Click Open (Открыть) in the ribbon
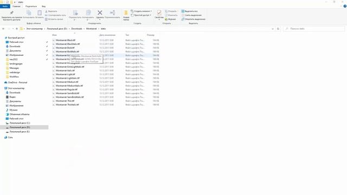347x195 pixels. coord(171,11)
